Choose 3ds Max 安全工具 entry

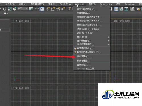tap(92, 68)
